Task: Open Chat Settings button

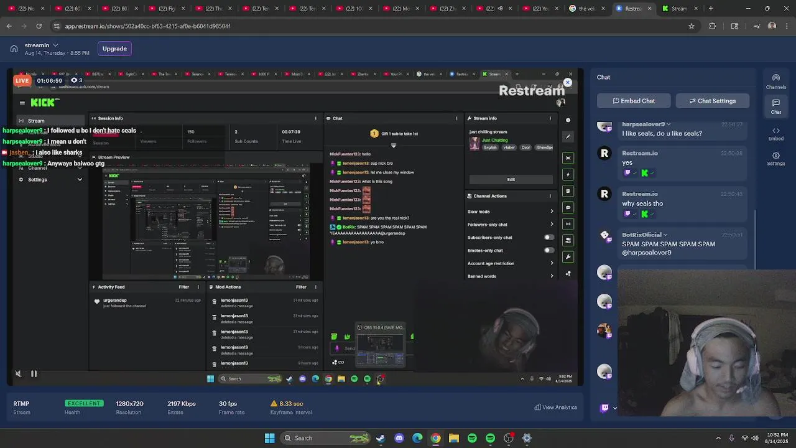Action: pos(713,101)
